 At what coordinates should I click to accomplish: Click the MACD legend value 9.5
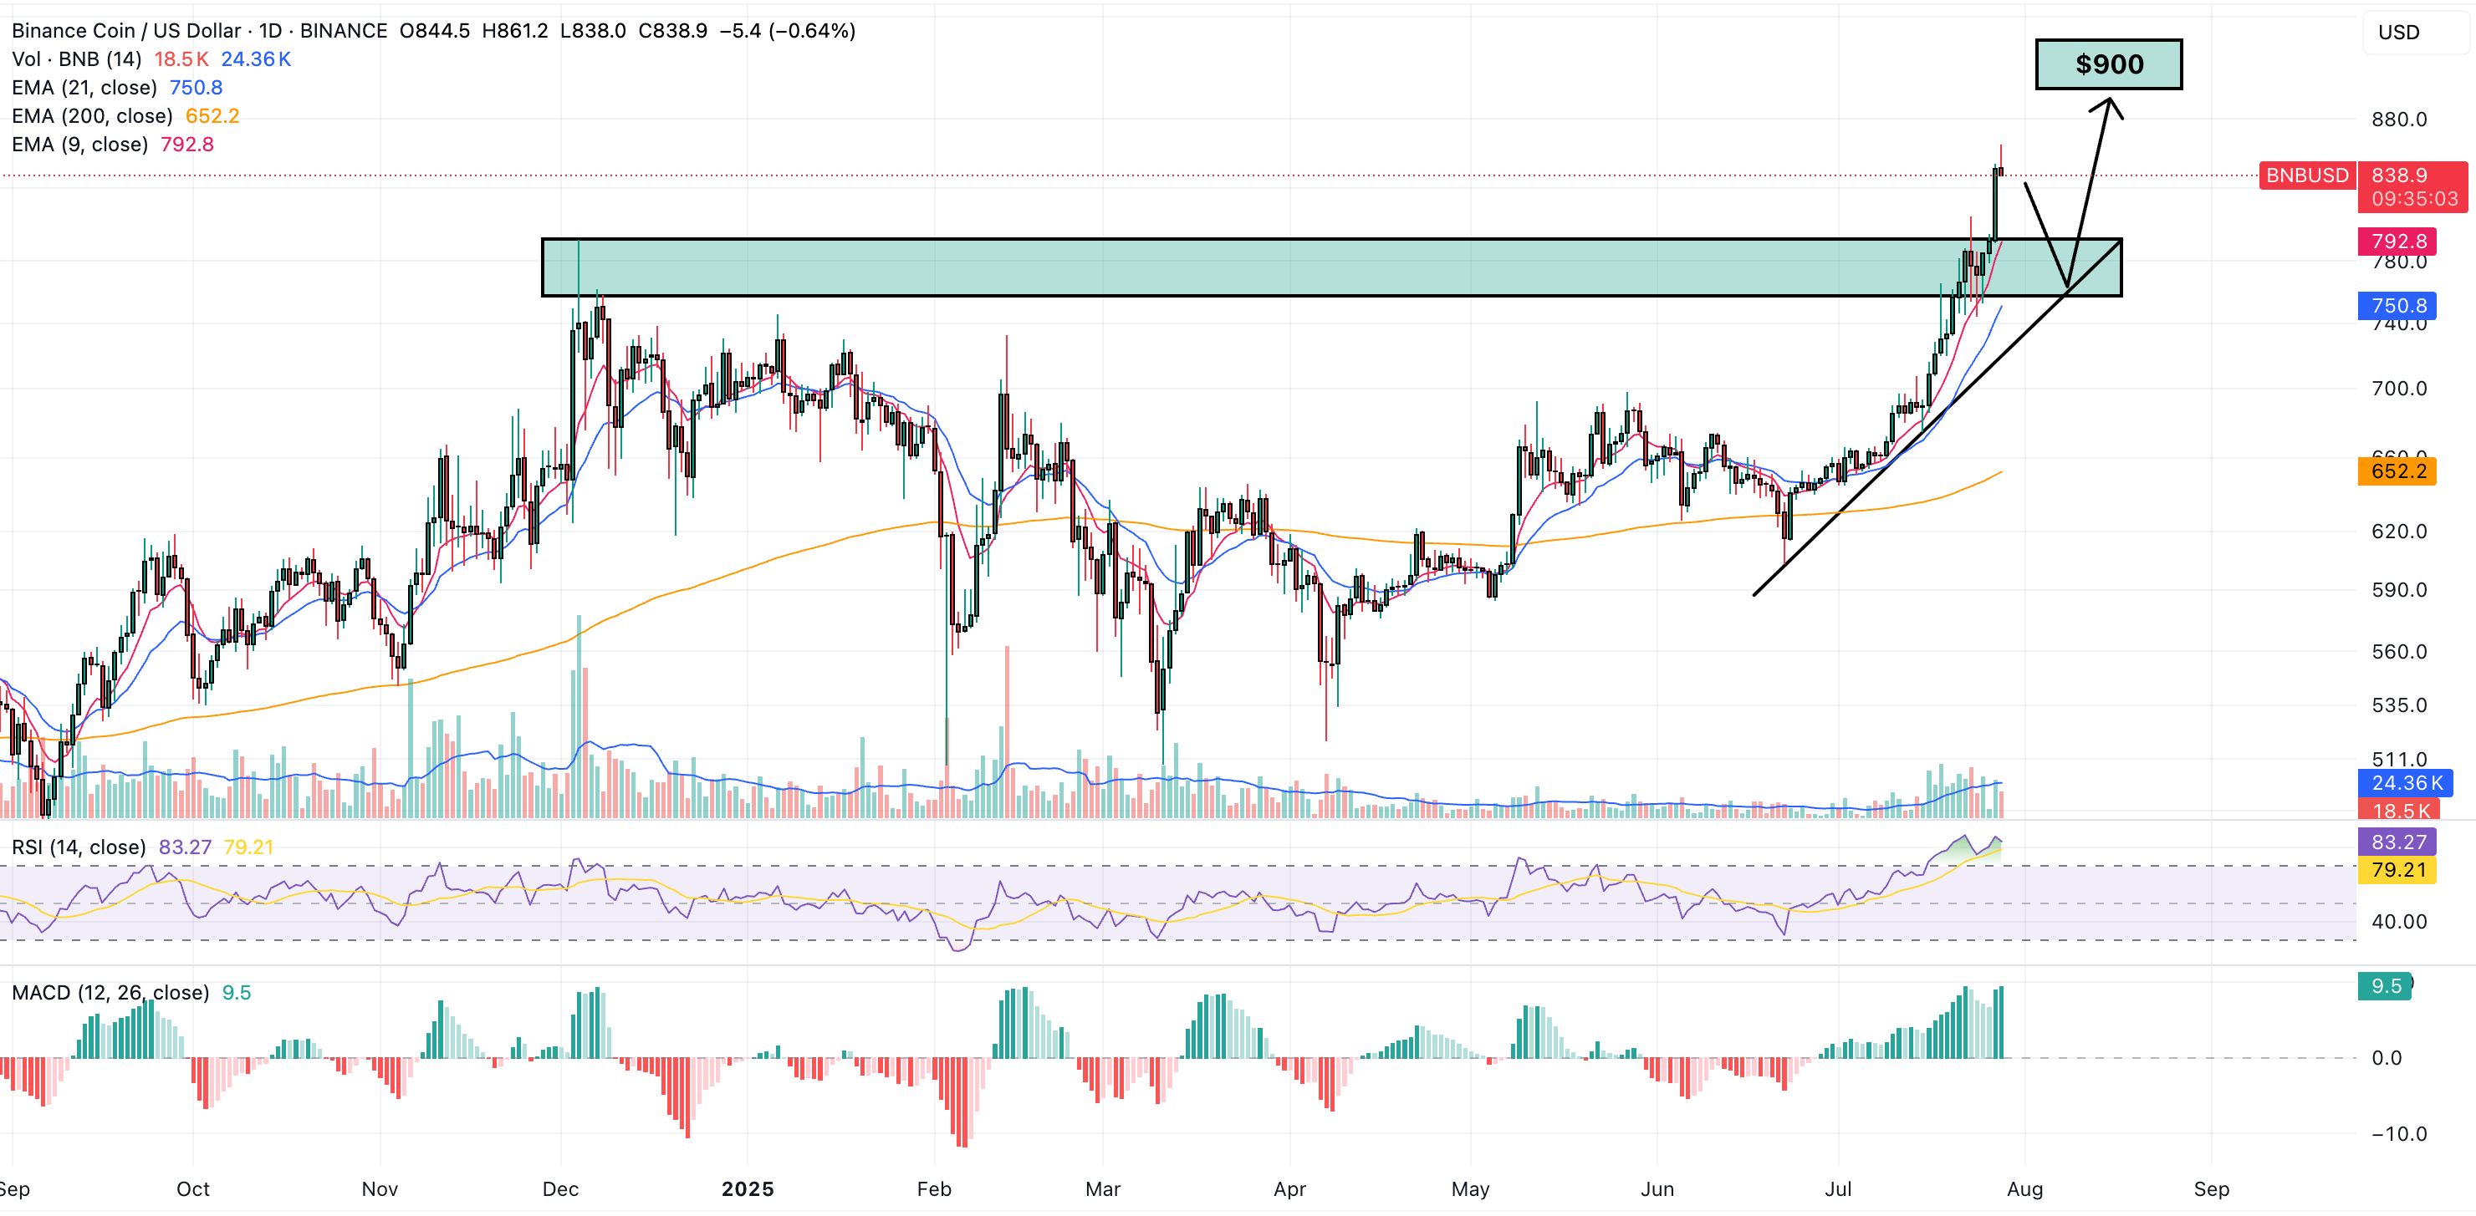point(237,992)
